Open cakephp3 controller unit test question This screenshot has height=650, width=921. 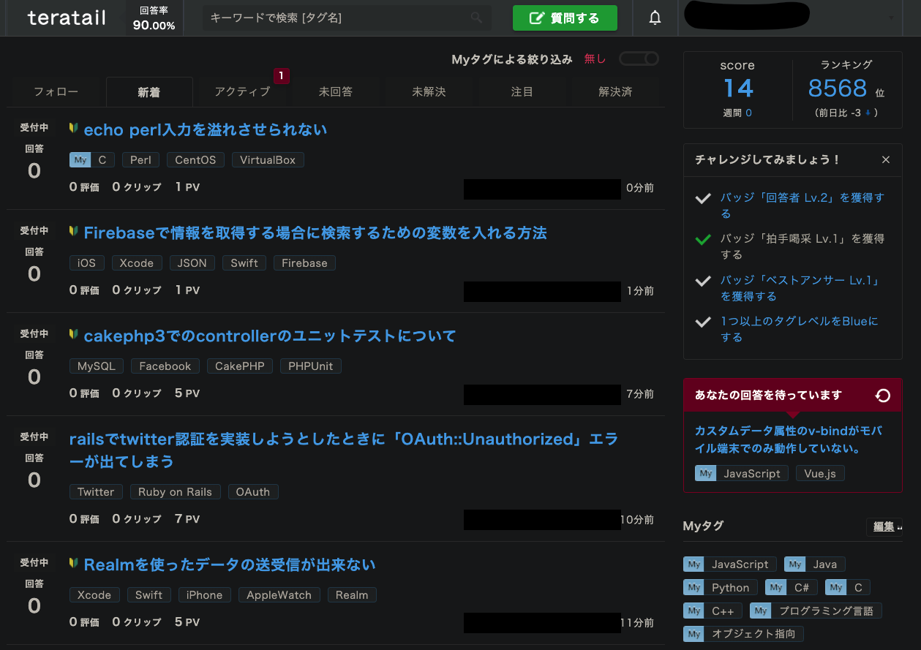coord(270,336)
